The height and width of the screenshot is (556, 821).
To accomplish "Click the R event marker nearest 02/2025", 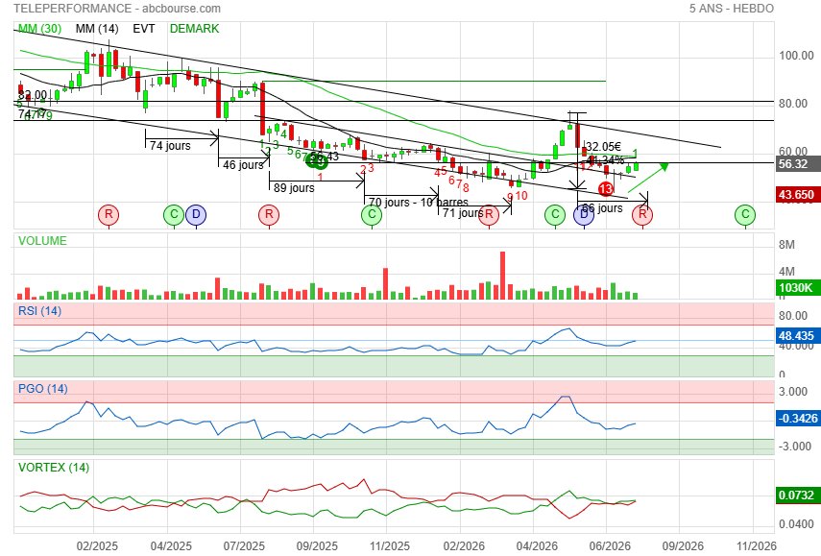I will click(109, 215).
